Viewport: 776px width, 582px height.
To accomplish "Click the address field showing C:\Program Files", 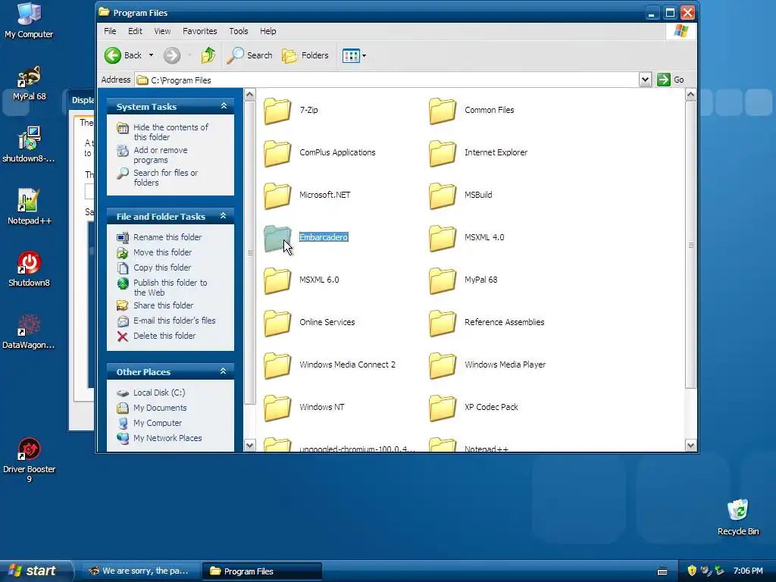I will [x=387, y=80].
